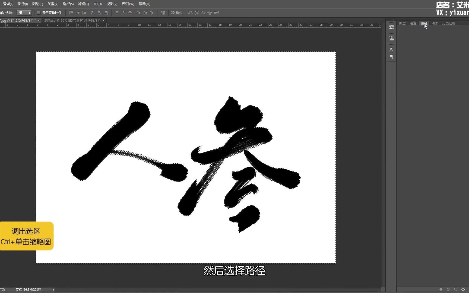Click the Load path as selection icon
The width and height of the screenshot is (469, 293).
point(456,289)
